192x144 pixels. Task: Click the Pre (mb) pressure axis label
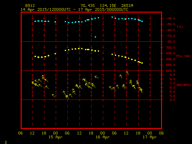click(183, 56)
